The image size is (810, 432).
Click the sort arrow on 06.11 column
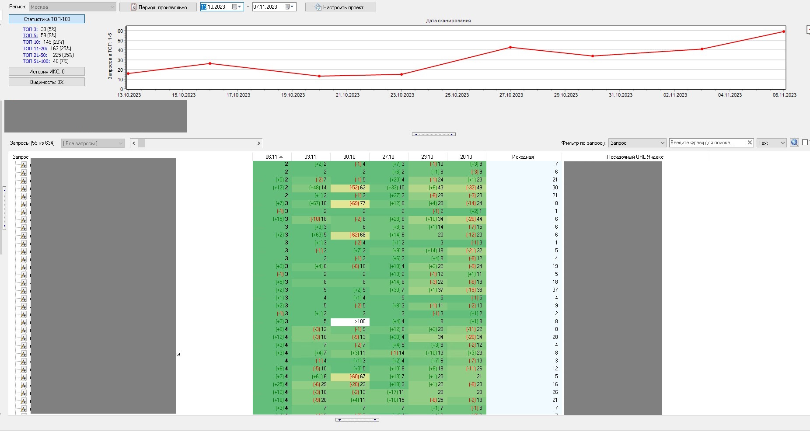tap(281, 157)
